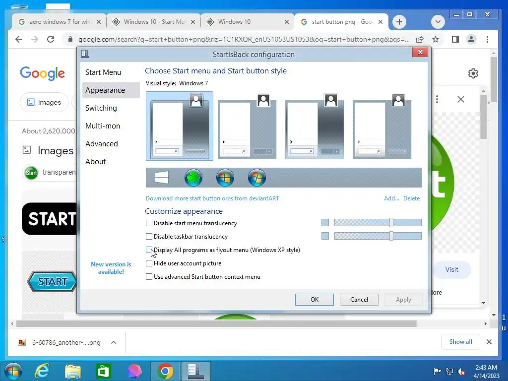The width and height of the screenshot is (508, 381).
Task: Click Show all downloads button
Action: [x=460, y=342]
